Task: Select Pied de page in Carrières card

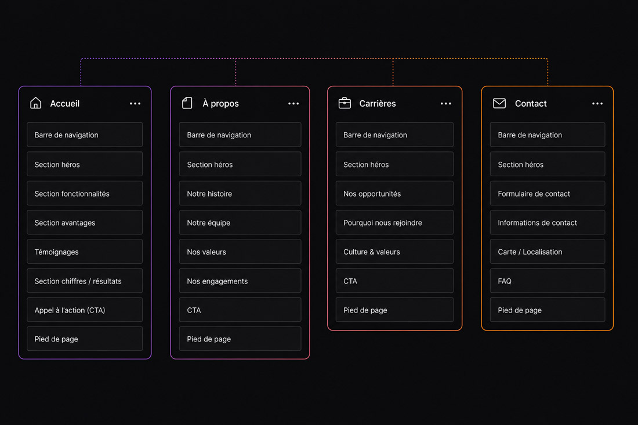Action: pyautogui.click(x=394, y=310)
